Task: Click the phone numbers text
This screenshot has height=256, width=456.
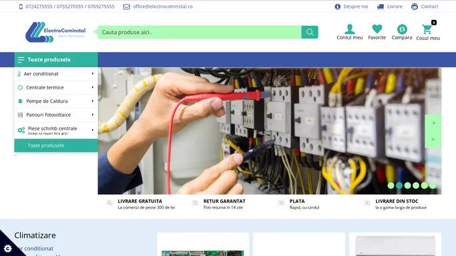Action: 70,7
